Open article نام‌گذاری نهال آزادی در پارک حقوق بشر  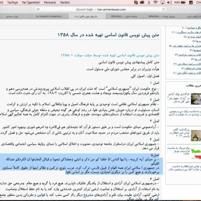pyautogui.click(x=179, y=98)
